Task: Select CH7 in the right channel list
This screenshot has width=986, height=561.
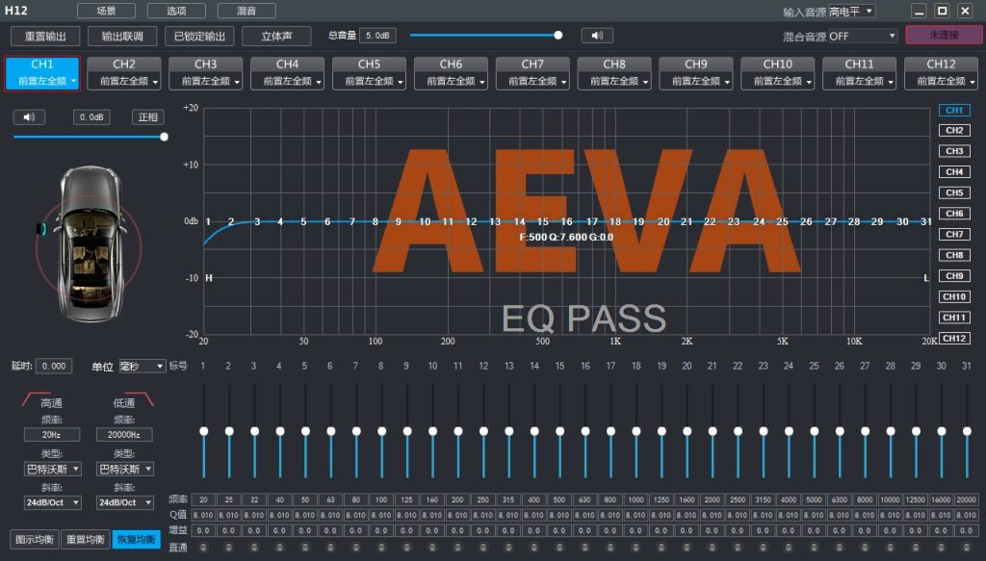Action: click(954, 234)
